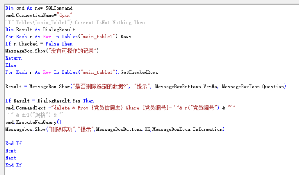The height and width of the screenshot is (175, 299).
Task: Click the For Each line ending with .Rows
Action: (68, 37)
